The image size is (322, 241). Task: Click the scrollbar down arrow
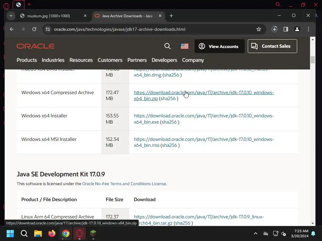313,223
